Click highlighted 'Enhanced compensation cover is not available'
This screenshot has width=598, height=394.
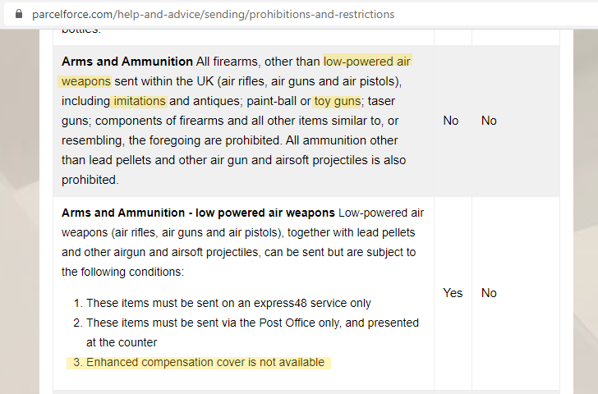click(205, 362)
